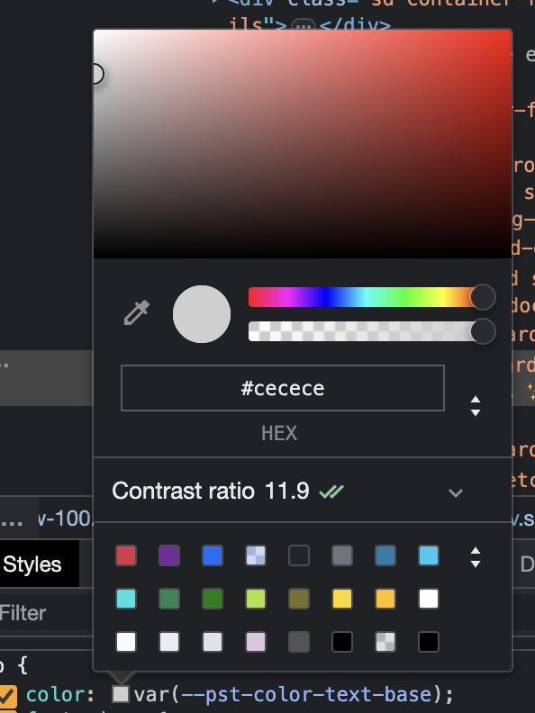
Task: Select the light gray swatch in third row
Action: tap(213, 642)
